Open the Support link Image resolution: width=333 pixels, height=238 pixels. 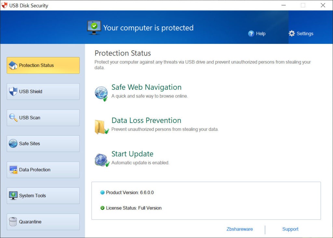tap(290, 229)
